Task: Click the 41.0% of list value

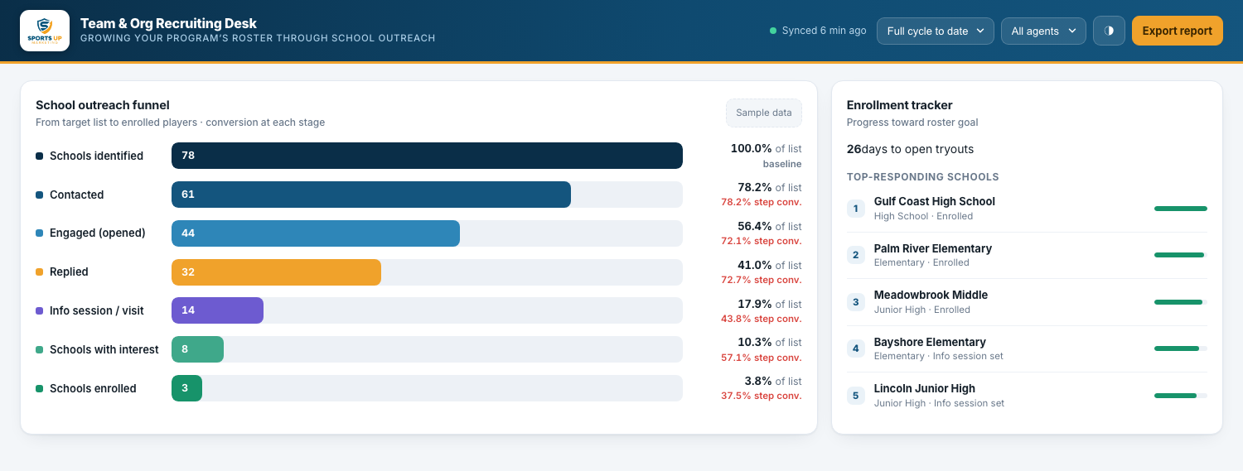Action: (x=770, y=265)
